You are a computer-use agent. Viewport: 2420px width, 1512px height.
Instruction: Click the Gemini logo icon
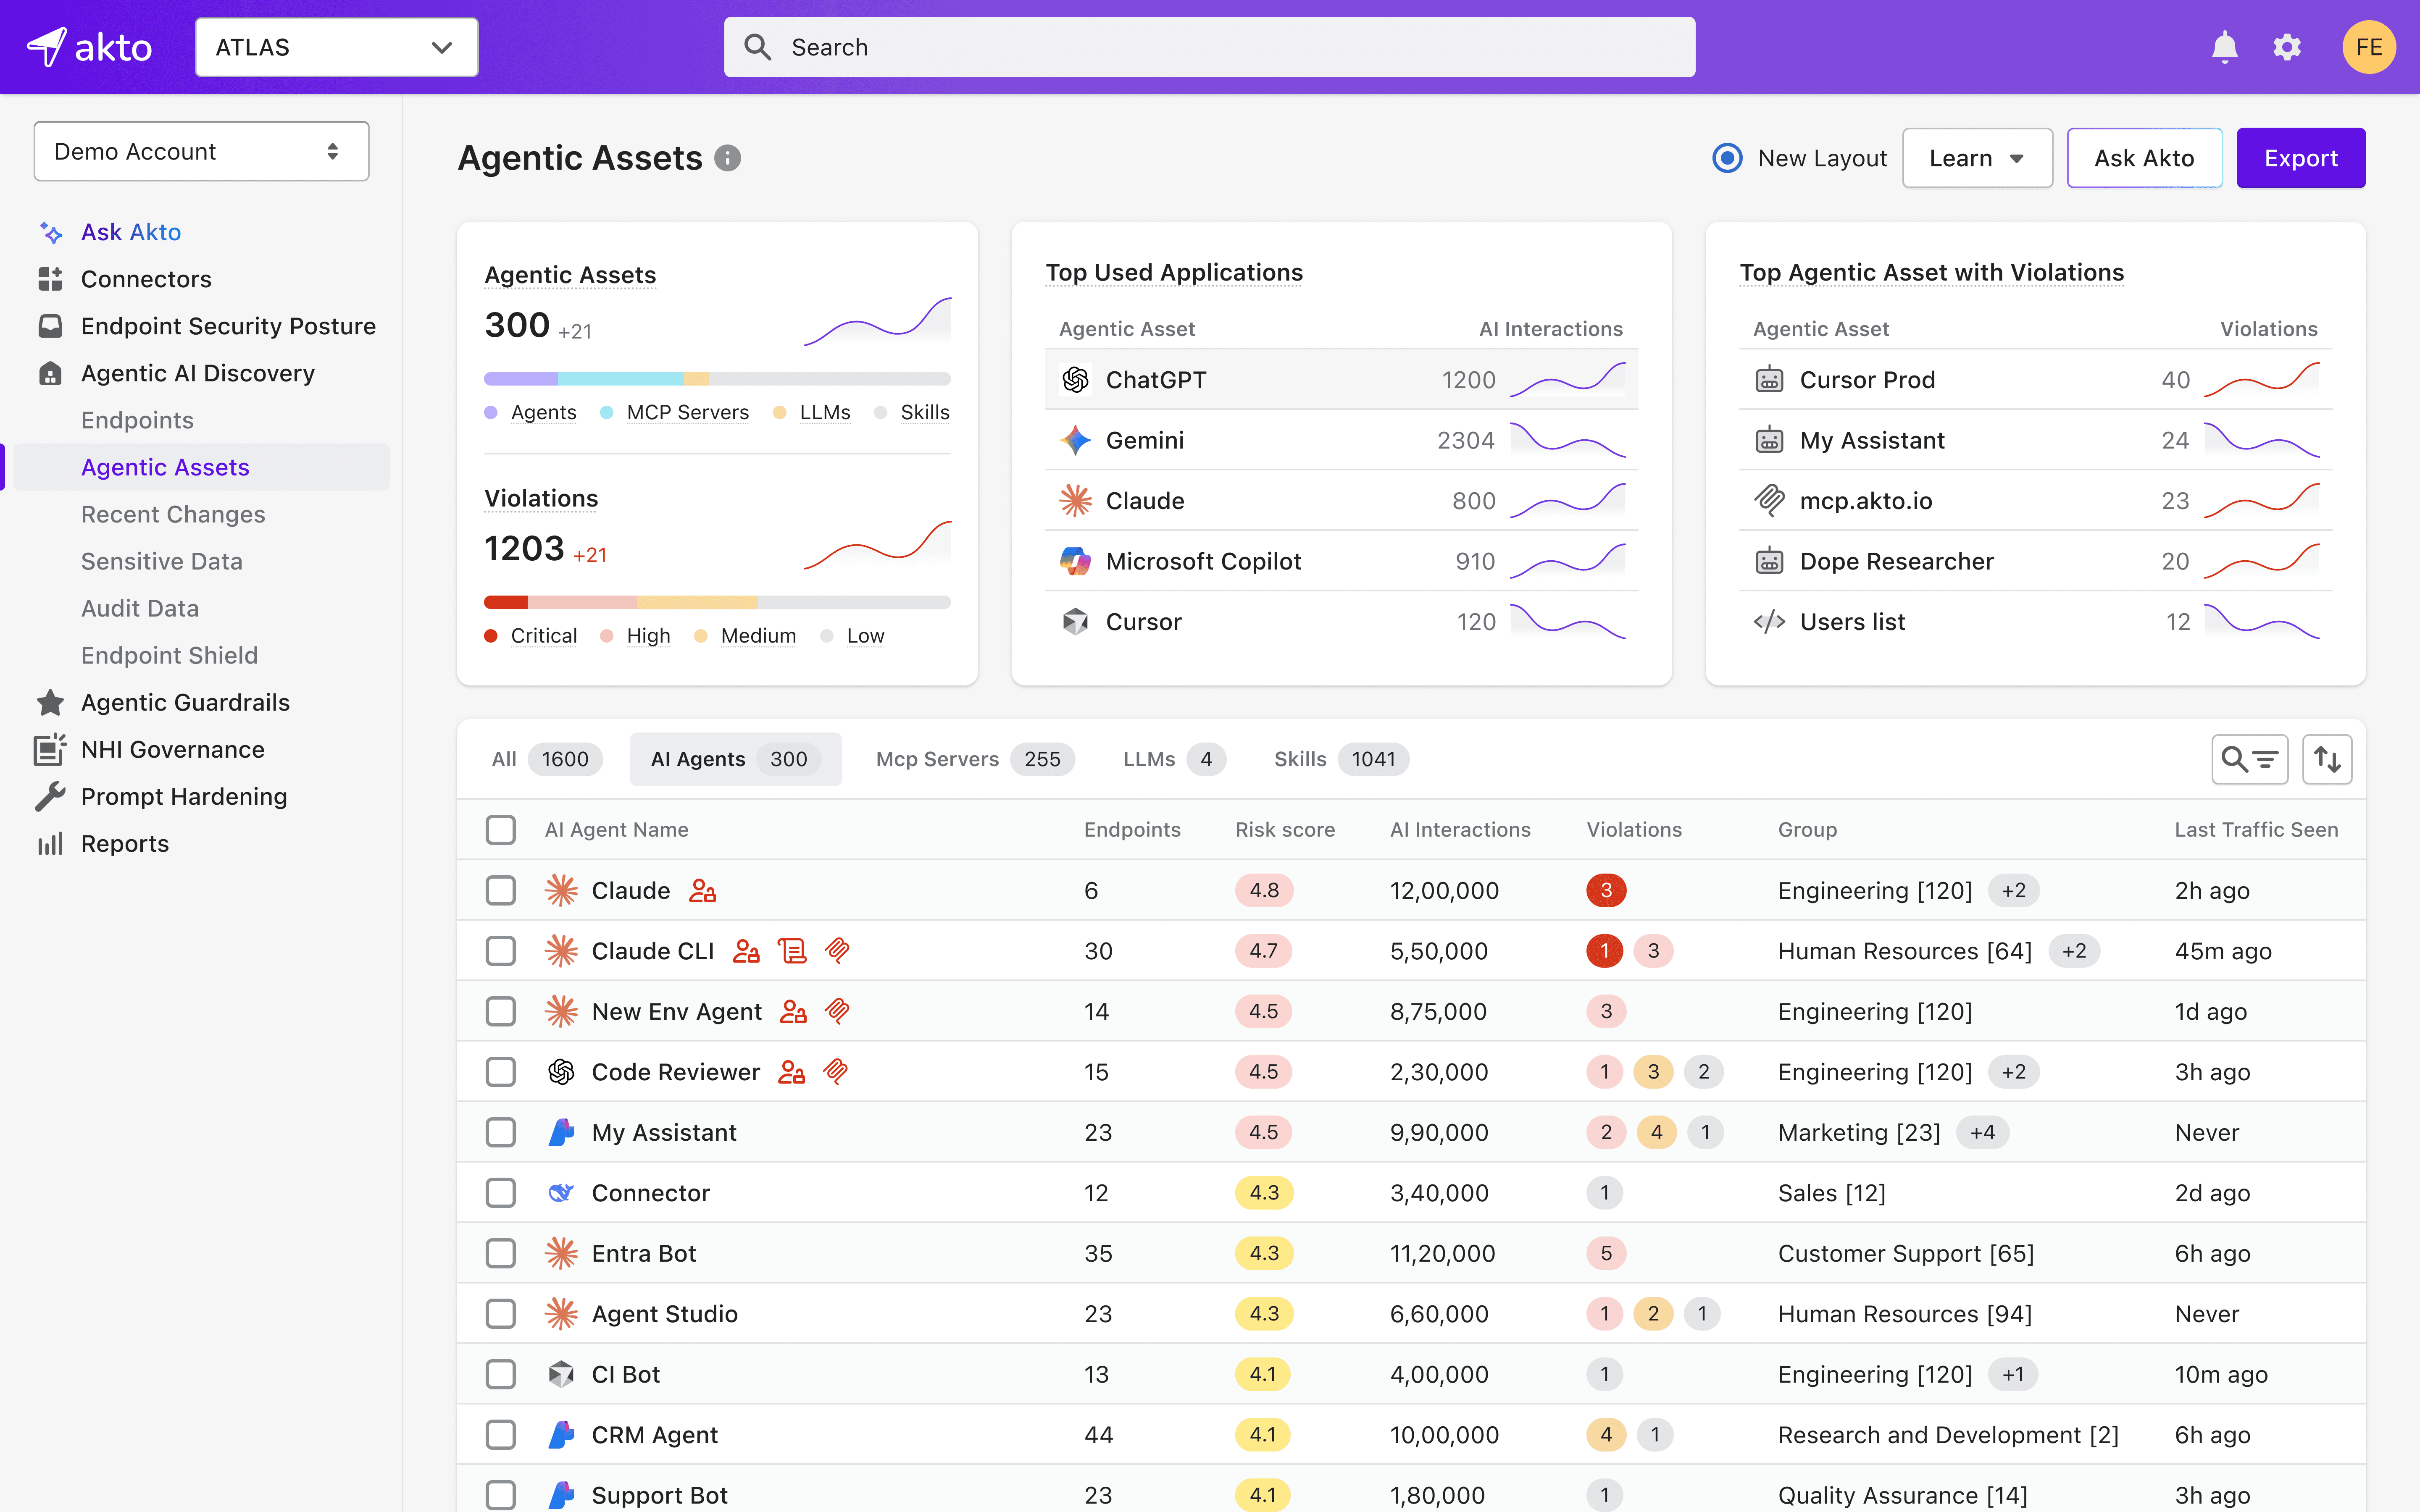pyautogui.click(x=1075, y=440)
